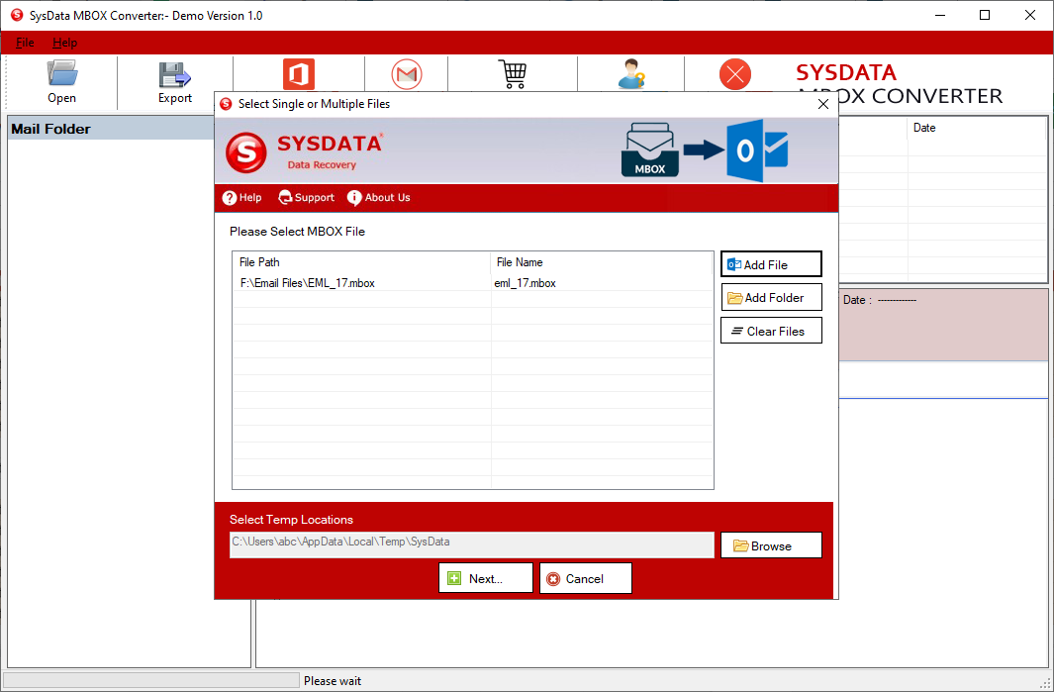Screen dimensions: 1054x692
Task: Click the MBOX to Outlook banner graphic
Action: (704, 150)
